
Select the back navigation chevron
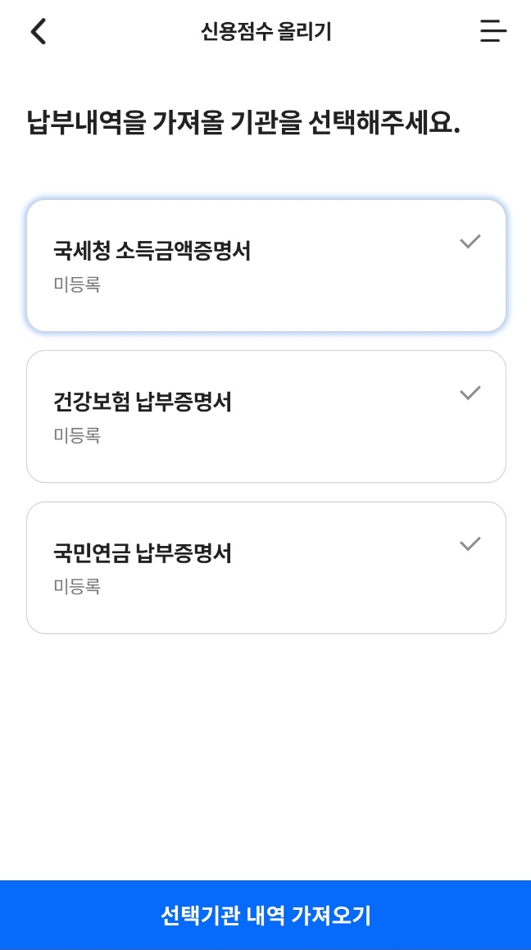coord(38,31)
